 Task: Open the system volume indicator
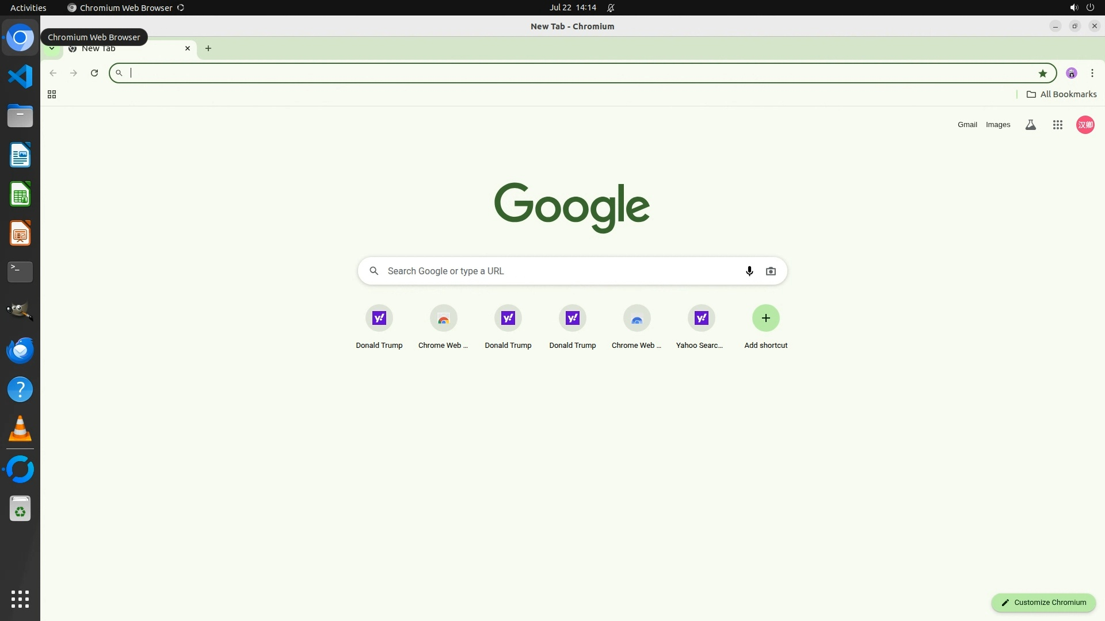[x=1073, y=8]
